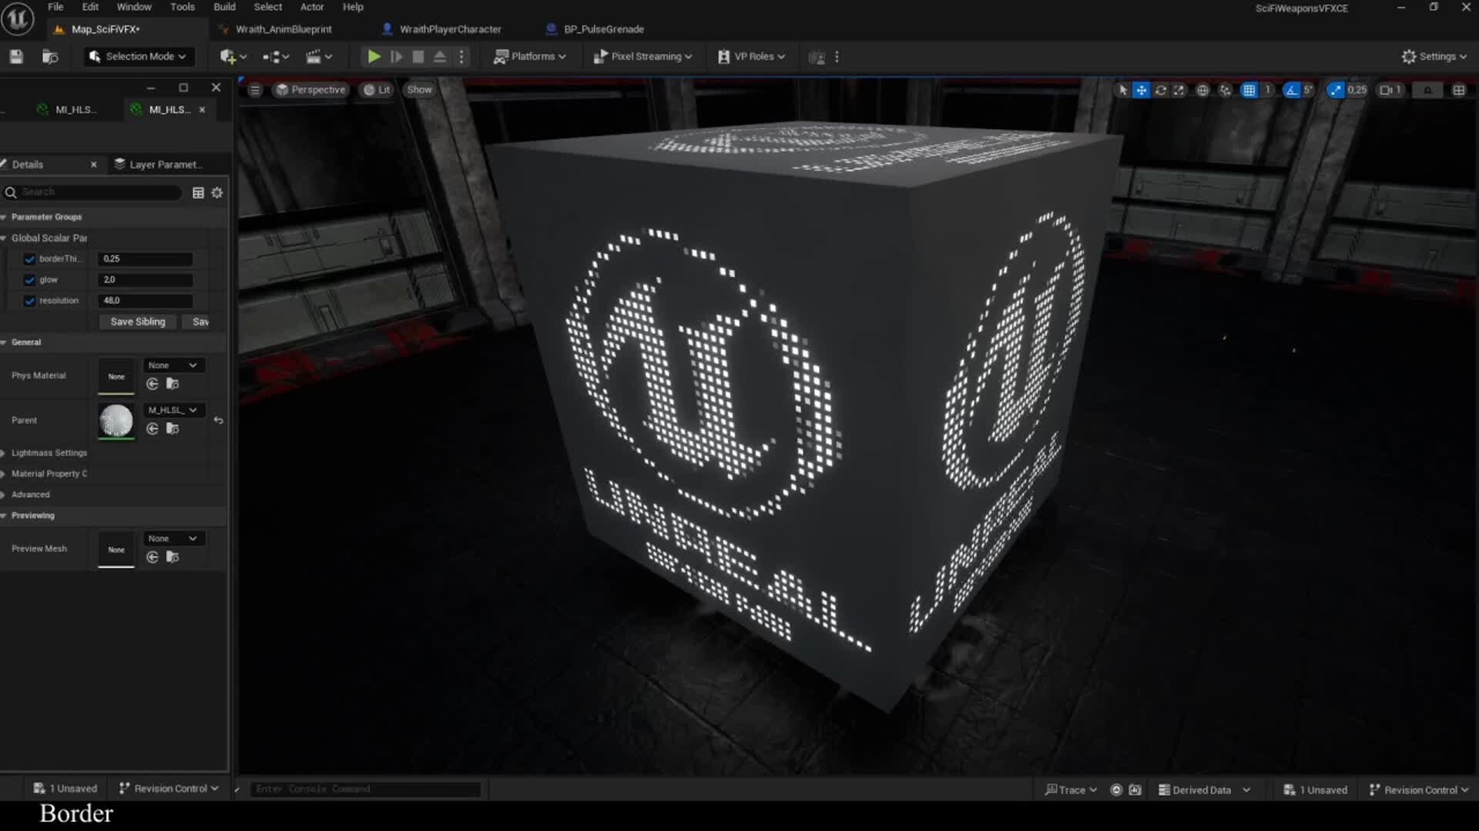Open the viewport options hamburger menu
The height and width of the screenshot is (831, 1479).
pyautogui.click(x=254, y=89)
